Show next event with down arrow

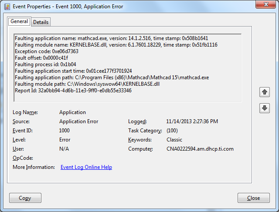265,108
